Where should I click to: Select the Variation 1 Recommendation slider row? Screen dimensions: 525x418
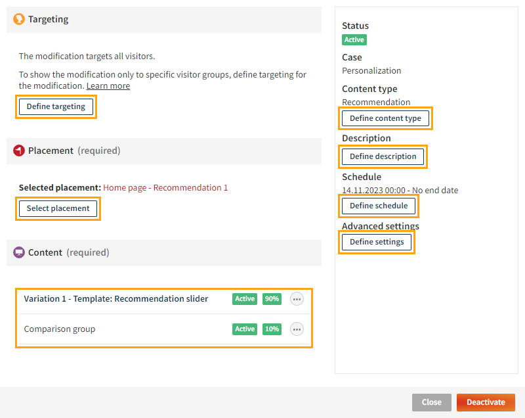click(x=116, y=299)
